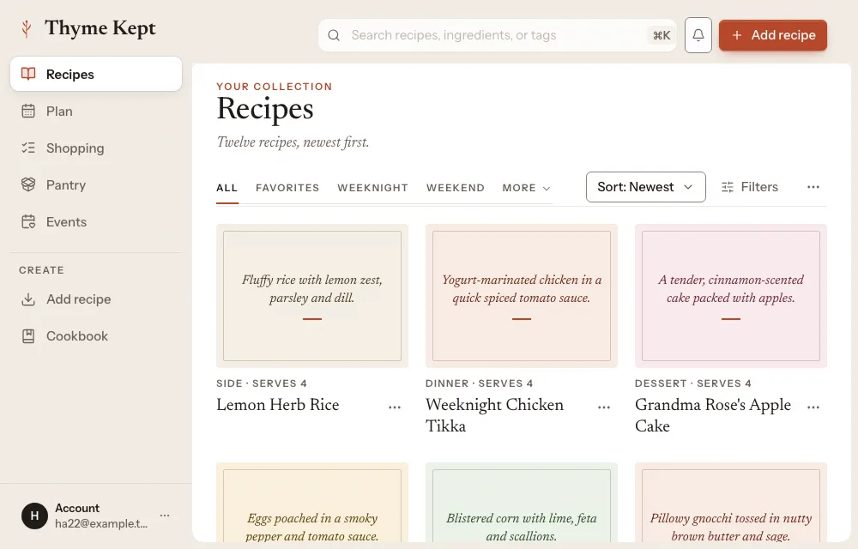
Task: Click the Lemon Herb Rice title
Action: click(x=278, y=405)
